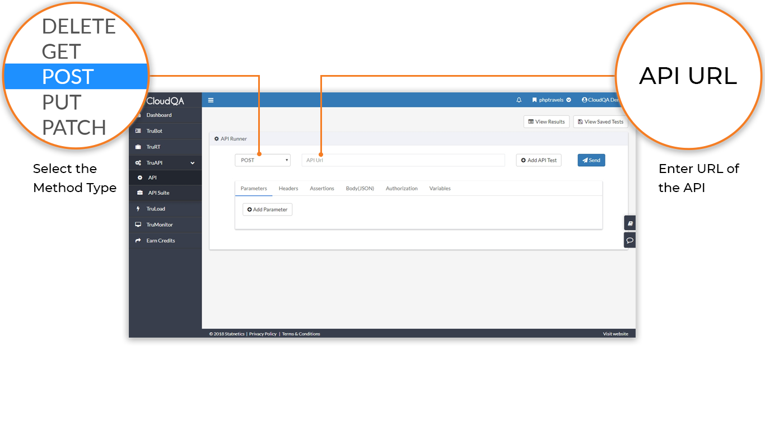Focus the API Url input field
This screenshot has width=765, height=430.
[x=403, y=160]
